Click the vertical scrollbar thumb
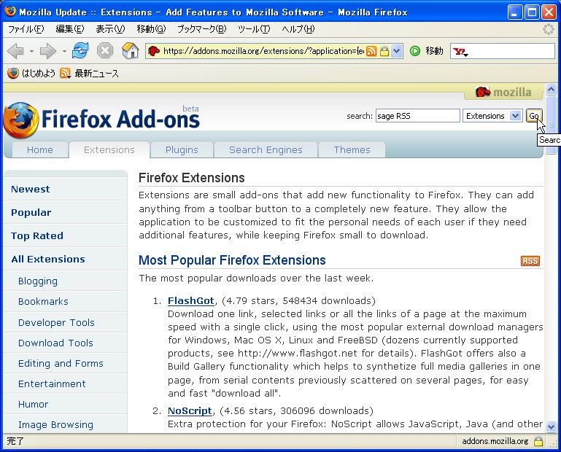The image size is (561, 452). [551, 125]
